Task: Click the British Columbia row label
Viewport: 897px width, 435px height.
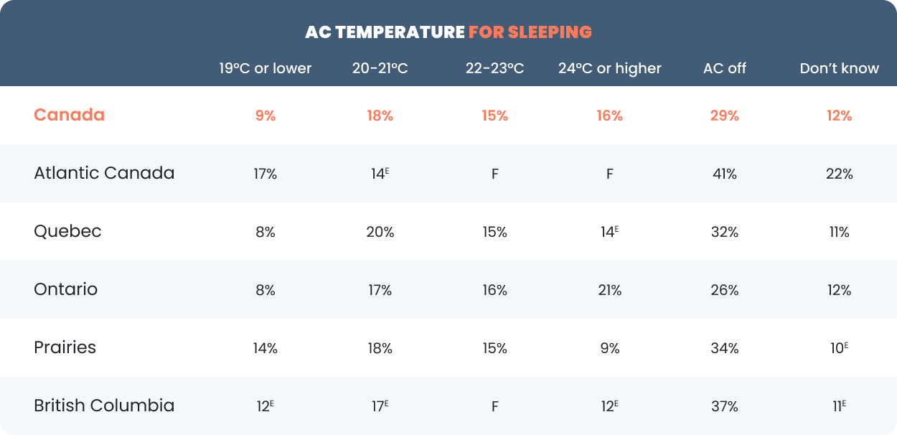Action: click(104, 406)
